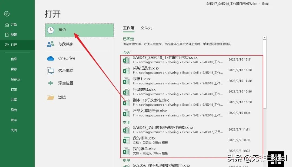This screenshot has height=167, width=292.
Task: Click the people icon for 与我共享
Action: pos(51,44)
